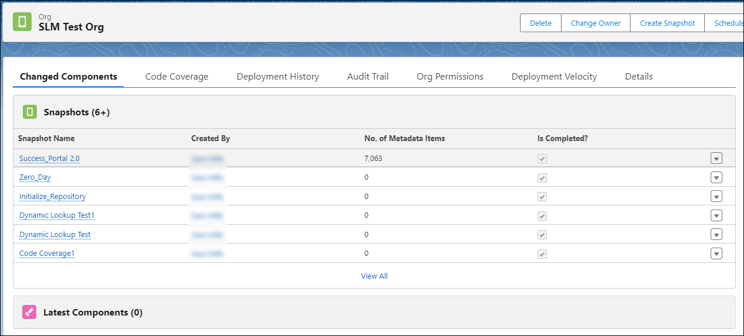Click the green Snapshots section icon

tap(30, 112)
